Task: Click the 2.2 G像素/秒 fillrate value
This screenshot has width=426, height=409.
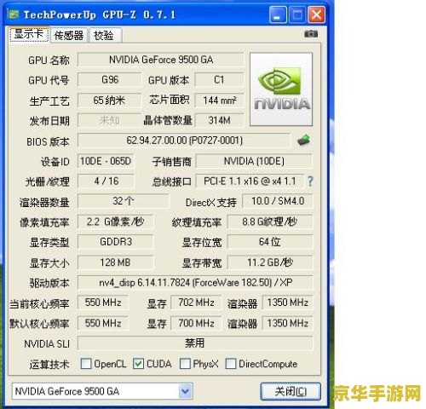Action: pyautogui.click(x=115, y=222)
